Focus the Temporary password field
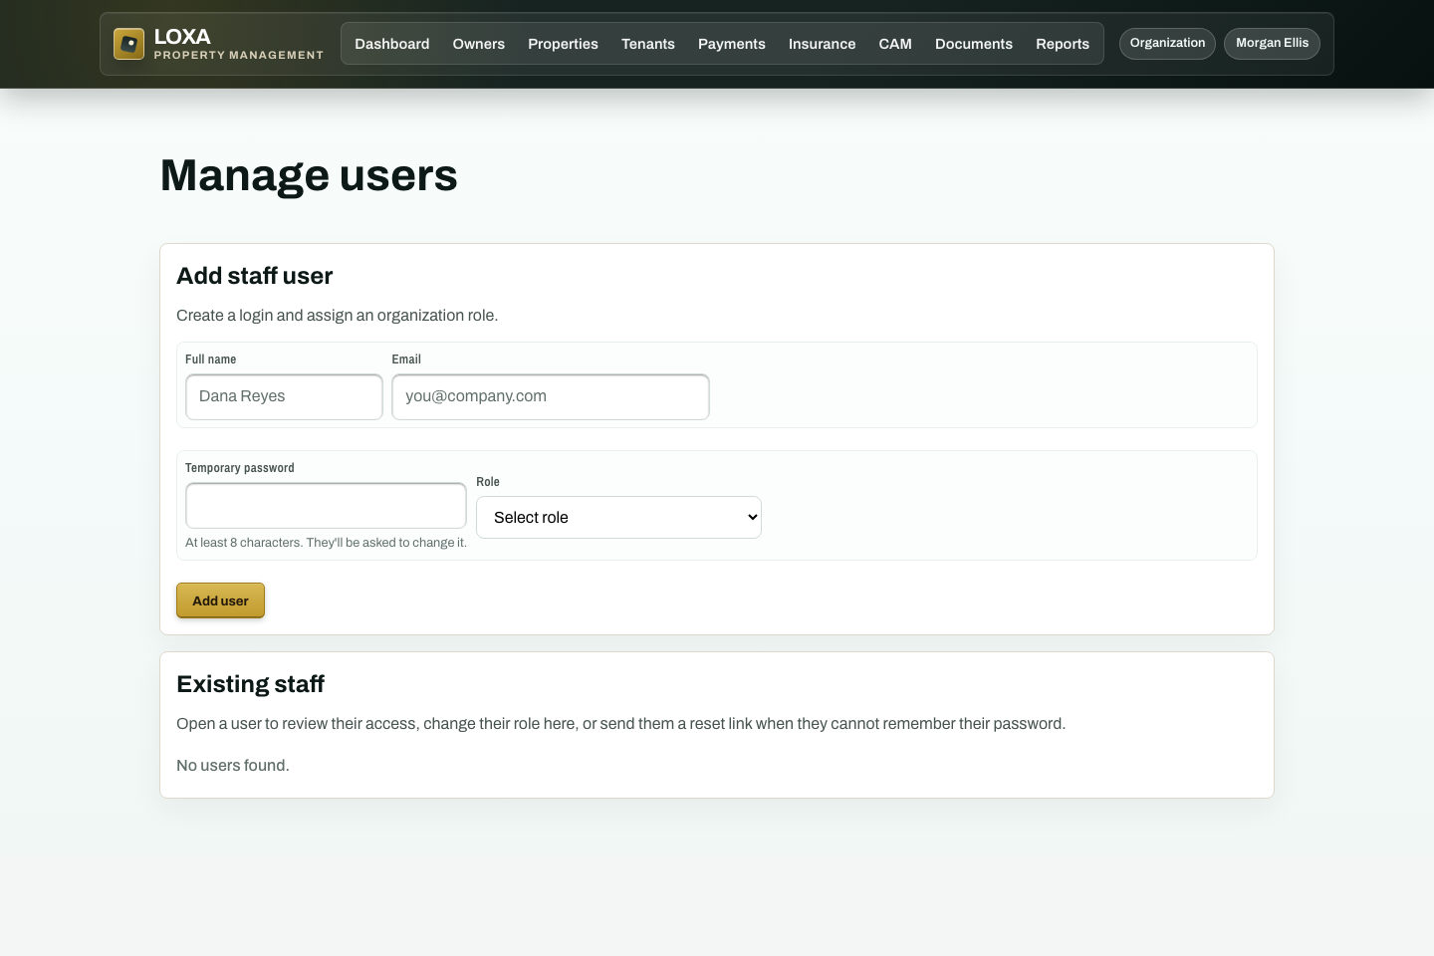Viewport: 1434px width, 956px height. pyautogui.click(x=326, y=506)
